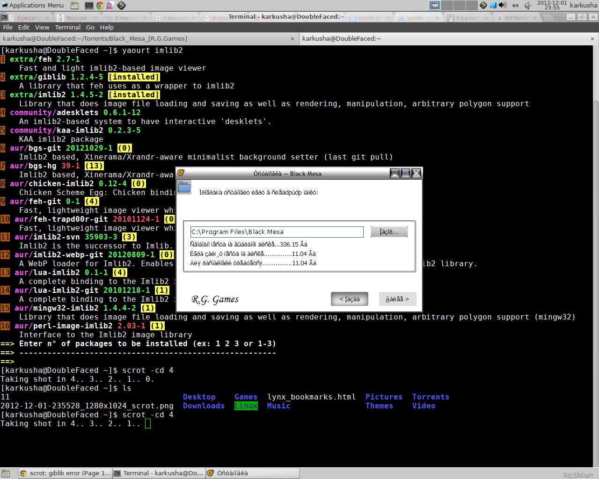The height and width of the screenshot is (479, 599).
Task: Click the date and time clock
Action: (552, 5)
